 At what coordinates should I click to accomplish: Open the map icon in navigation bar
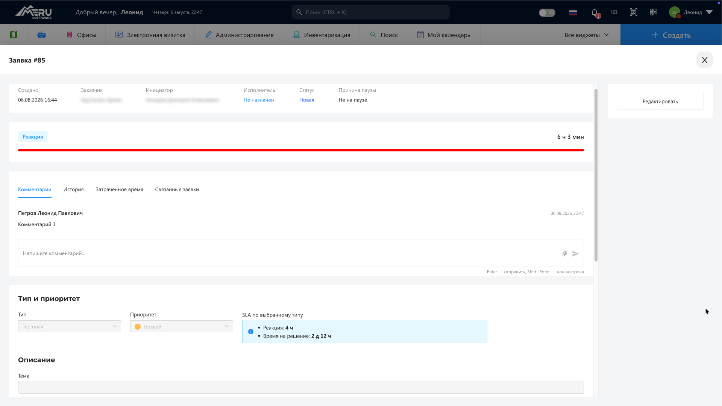point(14,35)
